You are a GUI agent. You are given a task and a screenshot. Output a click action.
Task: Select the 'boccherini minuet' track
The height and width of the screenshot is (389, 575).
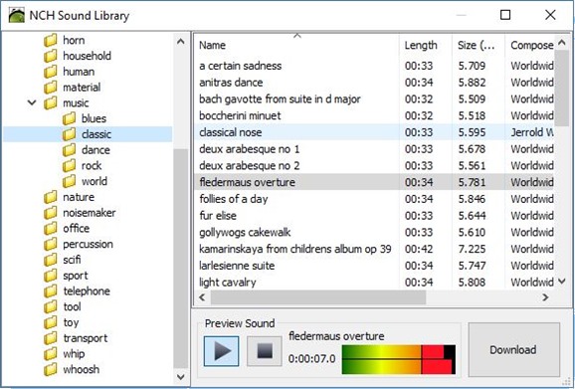point(374,115)
